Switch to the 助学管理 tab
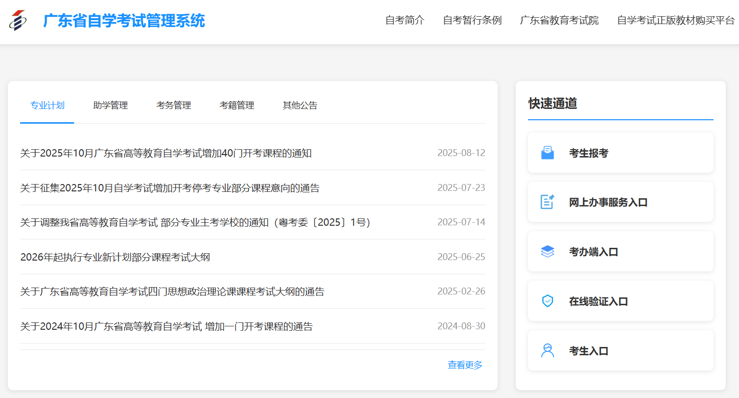The image size is (739, 398). (x=110, y=105)
